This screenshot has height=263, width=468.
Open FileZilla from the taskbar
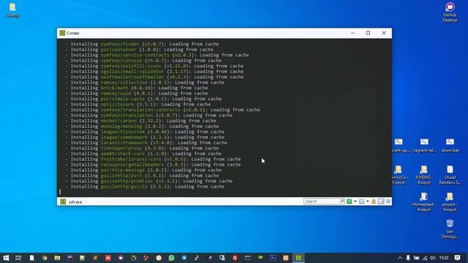point(235,258)
